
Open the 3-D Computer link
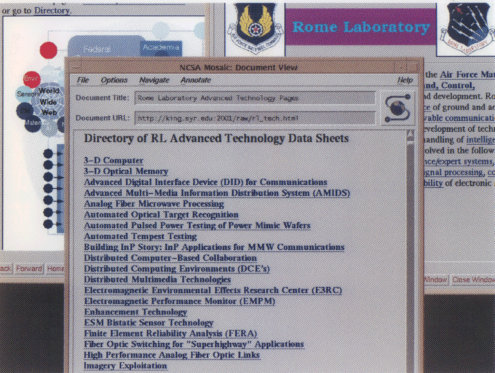tap(113, 160)
